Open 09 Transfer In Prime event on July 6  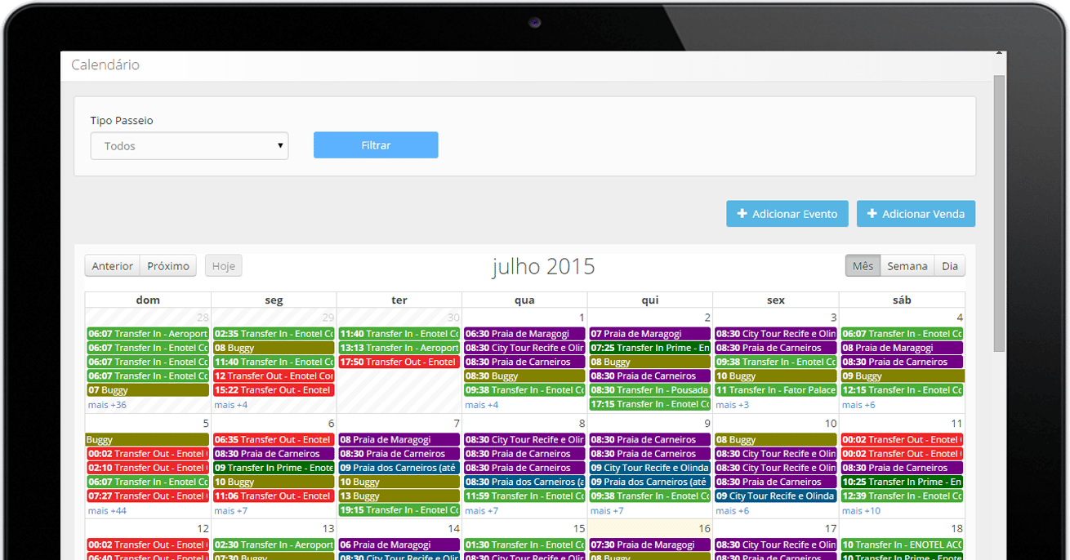[274, 468]
